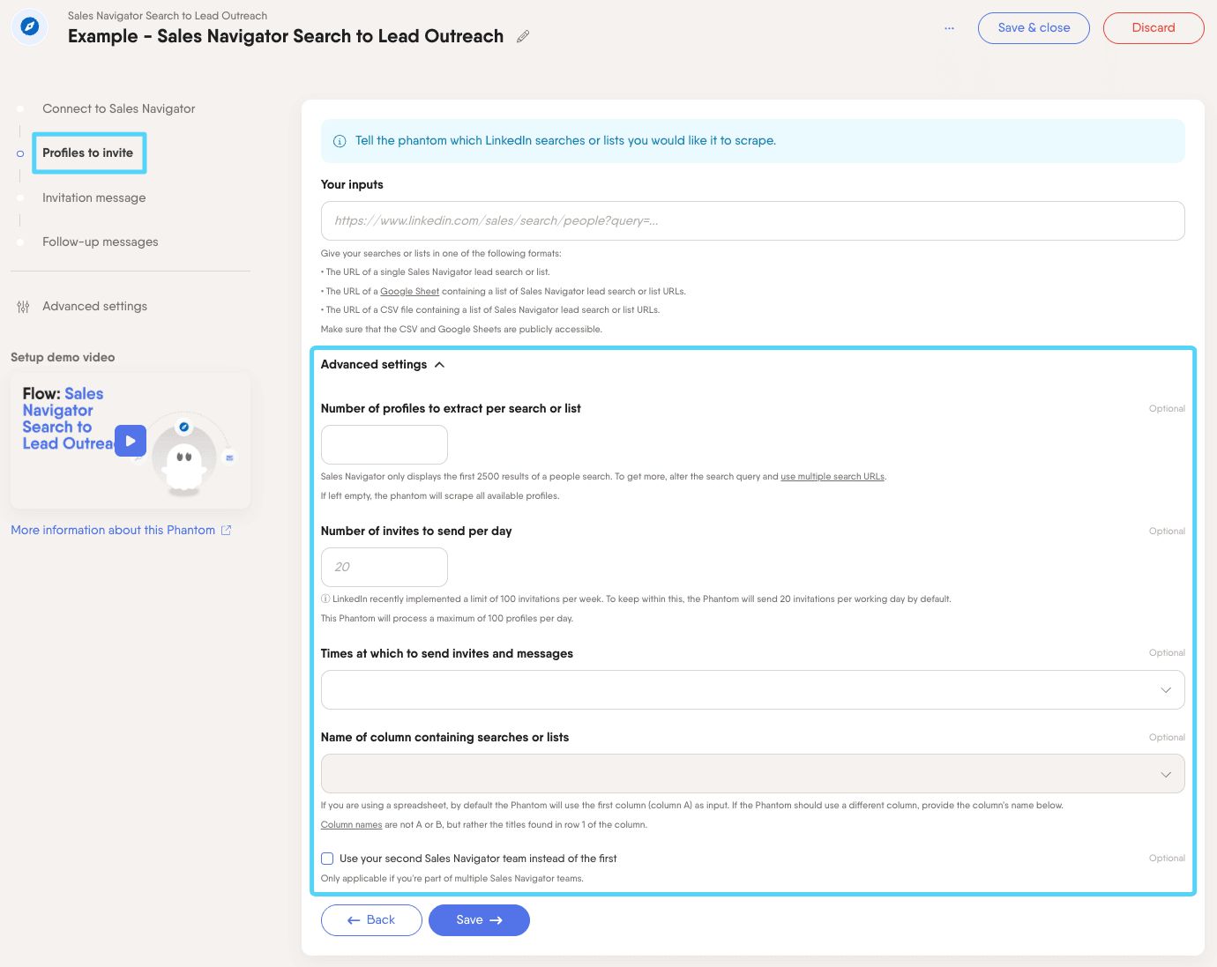Viewport: 1217px width, 967px height.
Task: Collapse the Advanced settings section chevron
Action: pos(439,364)
